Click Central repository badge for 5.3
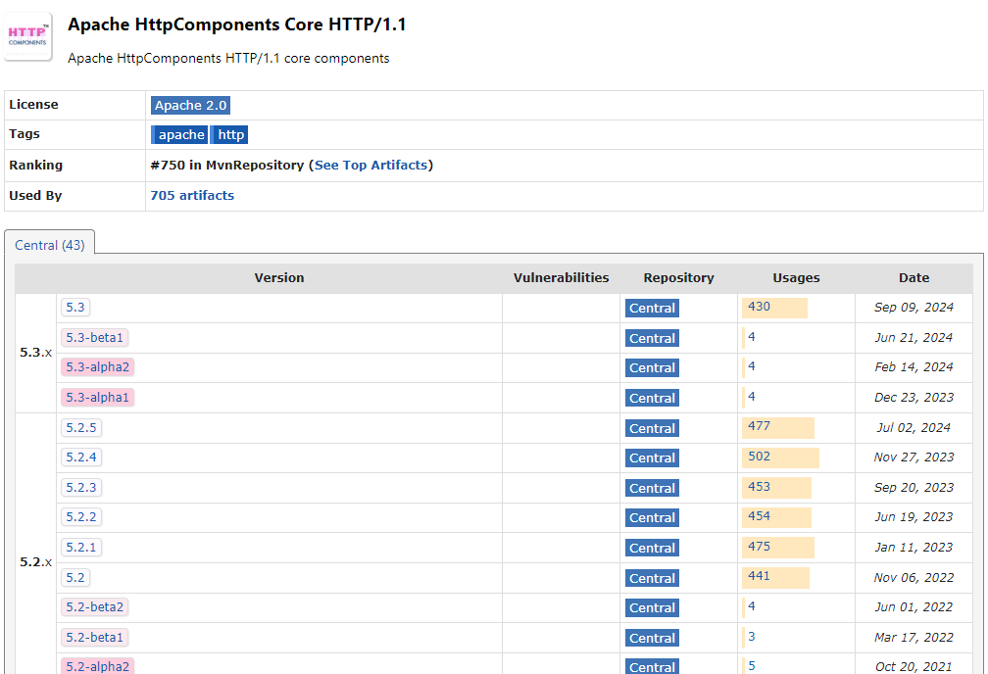 point(652,308)
